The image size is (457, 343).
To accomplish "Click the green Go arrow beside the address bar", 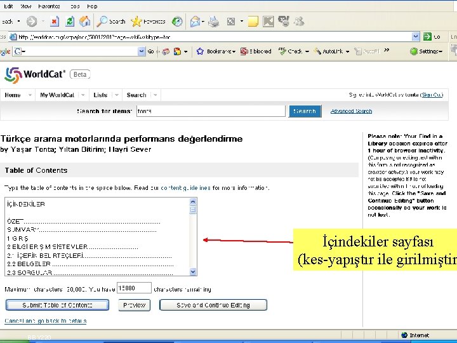I will [427, 37].
